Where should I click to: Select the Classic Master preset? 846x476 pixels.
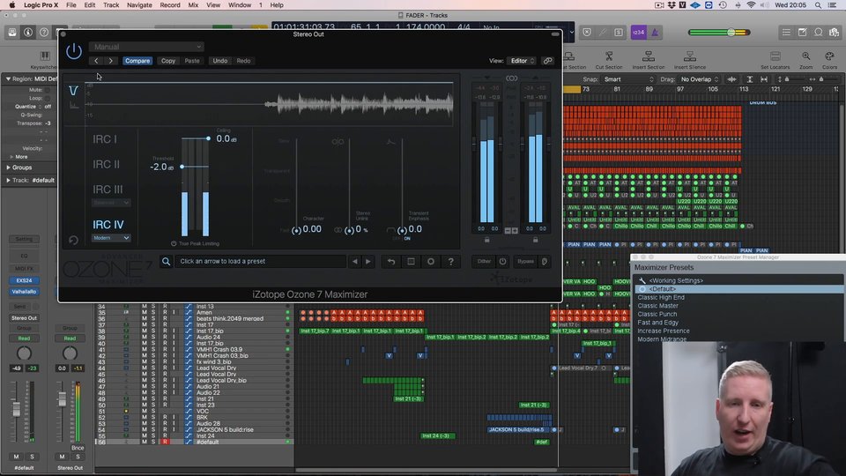tap(657, 306)
